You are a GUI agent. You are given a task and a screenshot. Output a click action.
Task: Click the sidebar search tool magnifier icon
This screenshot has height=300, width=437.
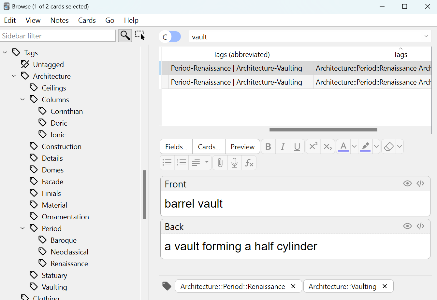tap(125, 35)
